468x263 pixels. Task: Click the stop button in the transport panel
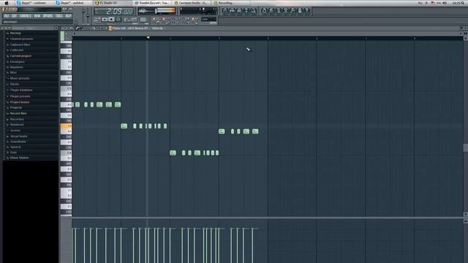(111, 20)
